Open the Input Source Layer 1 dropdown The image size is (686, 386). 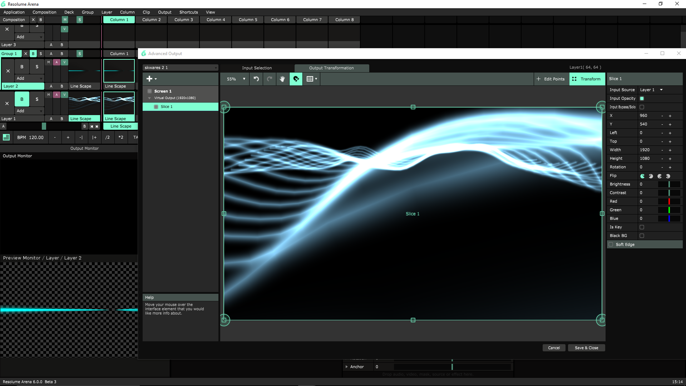(651, 90)
